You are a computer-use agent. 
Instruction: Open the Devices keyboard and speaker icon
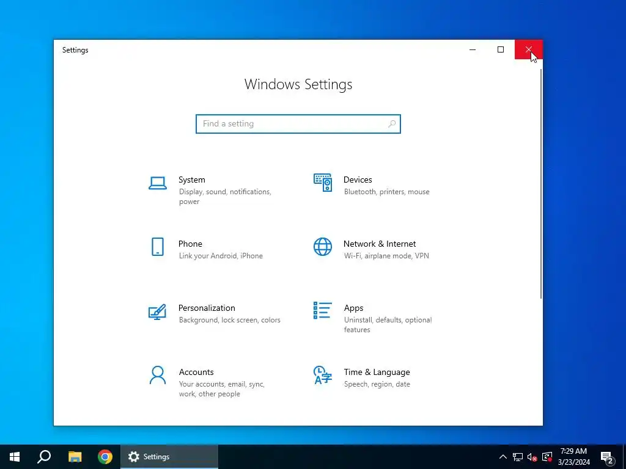(x=323, y=183)
